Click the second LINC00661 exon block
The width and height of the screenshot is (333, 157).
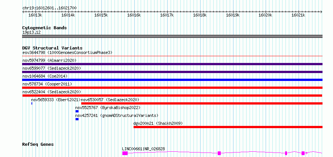point(219,153)
